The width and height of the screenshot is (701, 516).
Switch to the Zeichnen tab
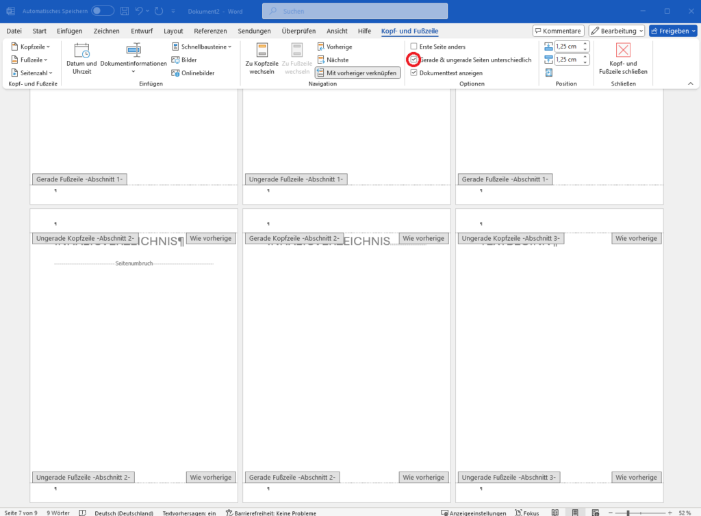106,31
